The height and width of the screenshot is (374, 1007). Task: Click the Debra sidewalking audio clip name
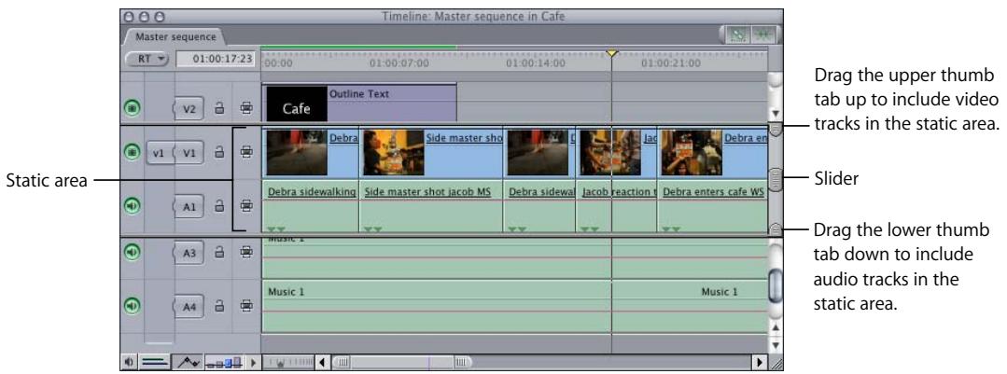tap(312, 192)
